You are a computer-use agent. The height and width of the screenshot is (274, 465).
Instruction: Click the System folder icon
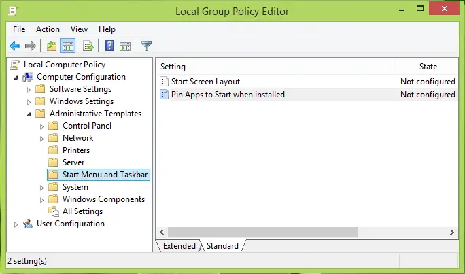tap(53, 187)
